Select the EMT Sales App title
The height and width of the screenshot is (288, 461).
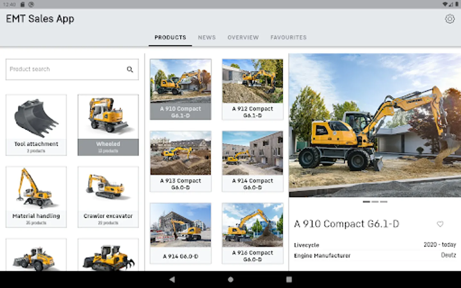pos(40,19)
